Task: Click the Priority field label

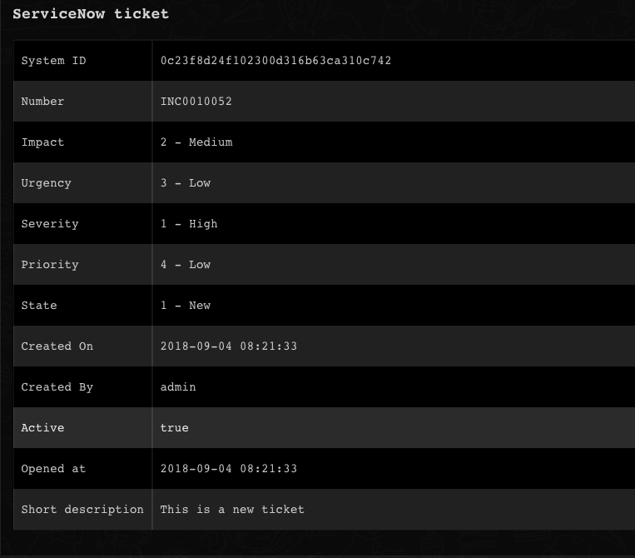Action: point(50,265)
